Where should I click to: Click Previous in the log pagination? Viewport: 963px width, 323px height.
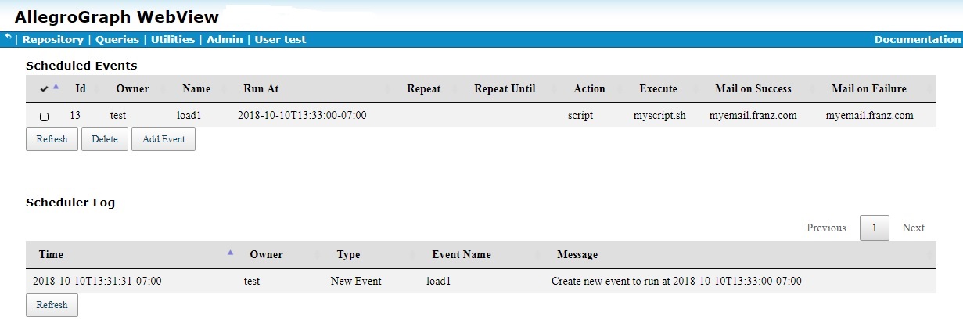[x=826, y=228]
